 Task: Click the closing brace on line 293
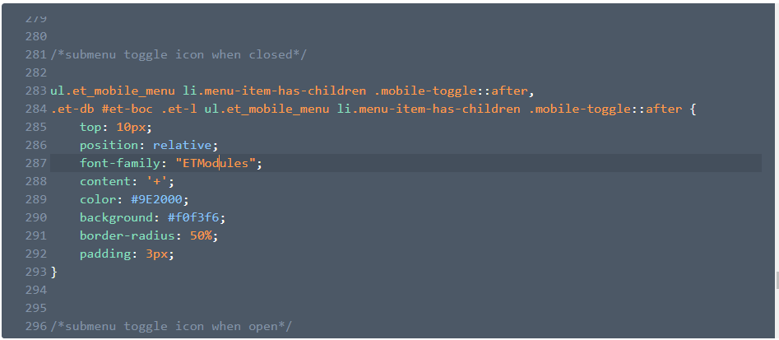pyautogui.click(x=54, y=272)
